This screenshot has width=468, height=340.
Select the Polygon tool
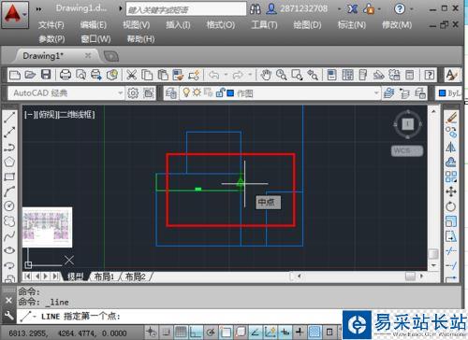click(x=9, y=162)
